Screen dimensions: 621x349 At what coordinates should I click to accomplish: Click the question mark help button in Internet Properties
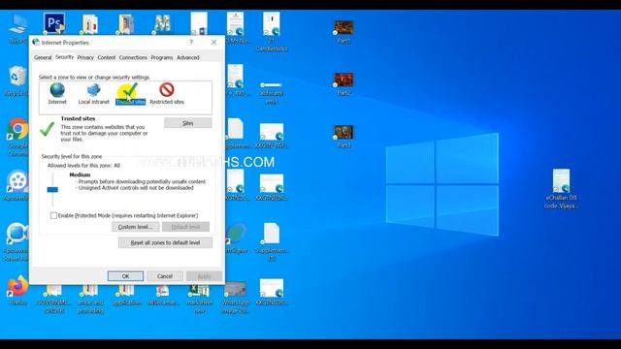coord(191,42)
